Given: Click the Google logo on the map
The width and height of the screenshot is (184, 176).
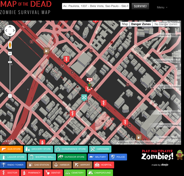Looking at the screenshot, I should click(7, 141).
